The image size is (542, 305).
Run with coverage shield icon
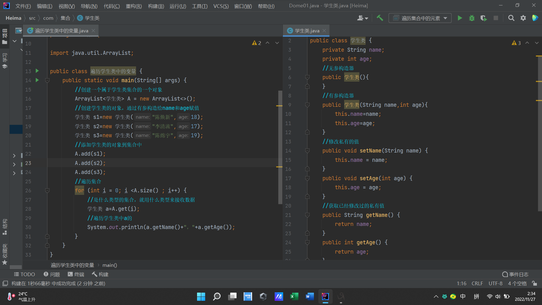point(484,18)
